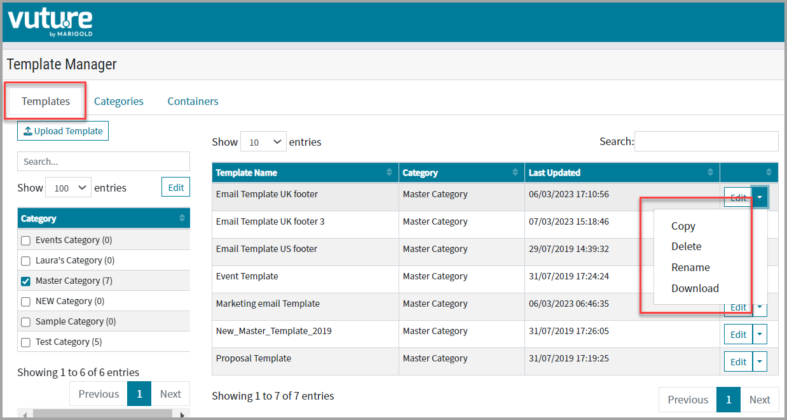Image resolution: width=787 pixels, height=420 pixels.
Task: Switch to the Containers tab
Action: tap(193, 101)
